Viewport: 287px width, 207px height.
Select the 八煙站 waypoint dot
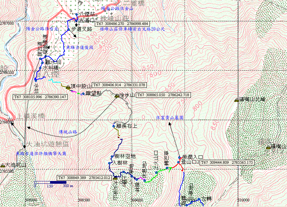[76, 14]
